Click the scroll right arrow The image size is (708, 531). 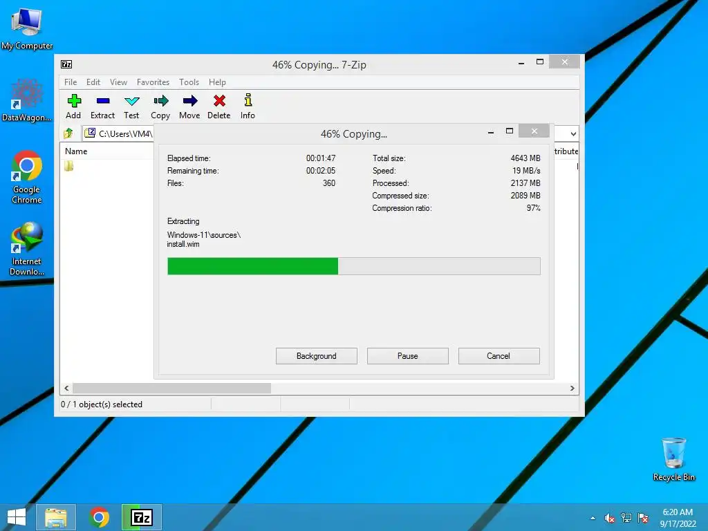click(x=572, y=389)
